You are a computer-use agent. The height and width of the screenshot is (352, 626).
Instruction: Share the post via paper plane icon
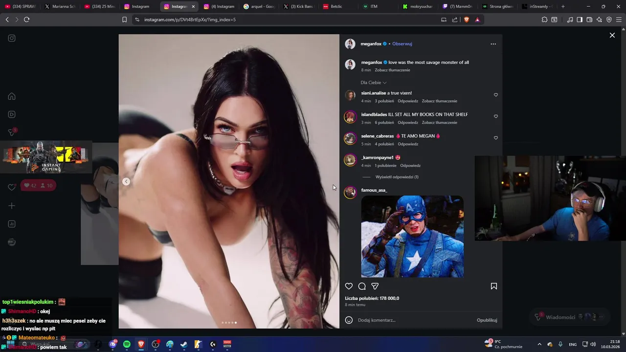point(375,286)
